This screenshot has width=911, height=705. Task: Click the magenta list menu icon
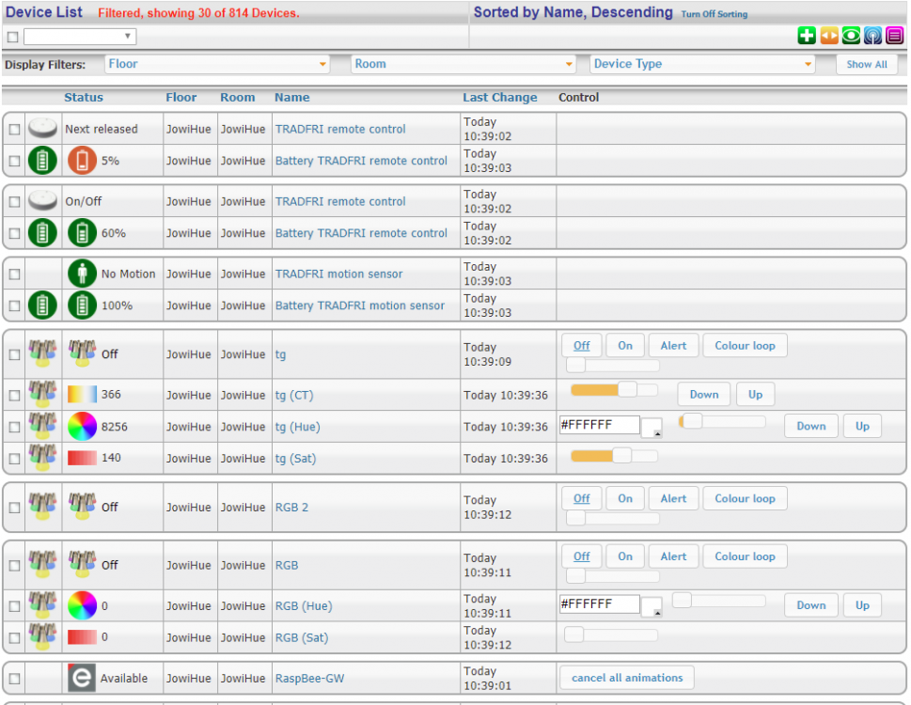(895, 37)
